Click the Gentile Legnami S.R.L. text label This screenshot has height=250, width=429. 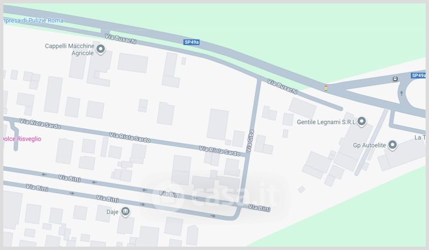point(326,122)
